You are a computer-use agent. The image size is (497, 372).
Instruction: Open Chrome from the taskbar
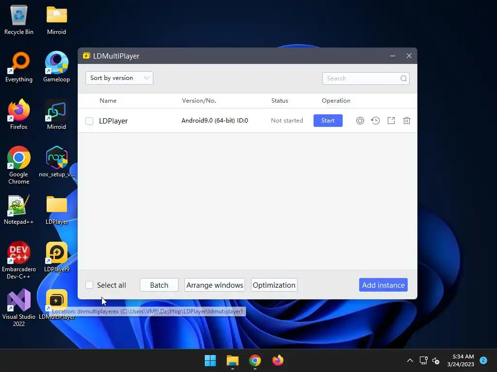[x=255, y=360]
